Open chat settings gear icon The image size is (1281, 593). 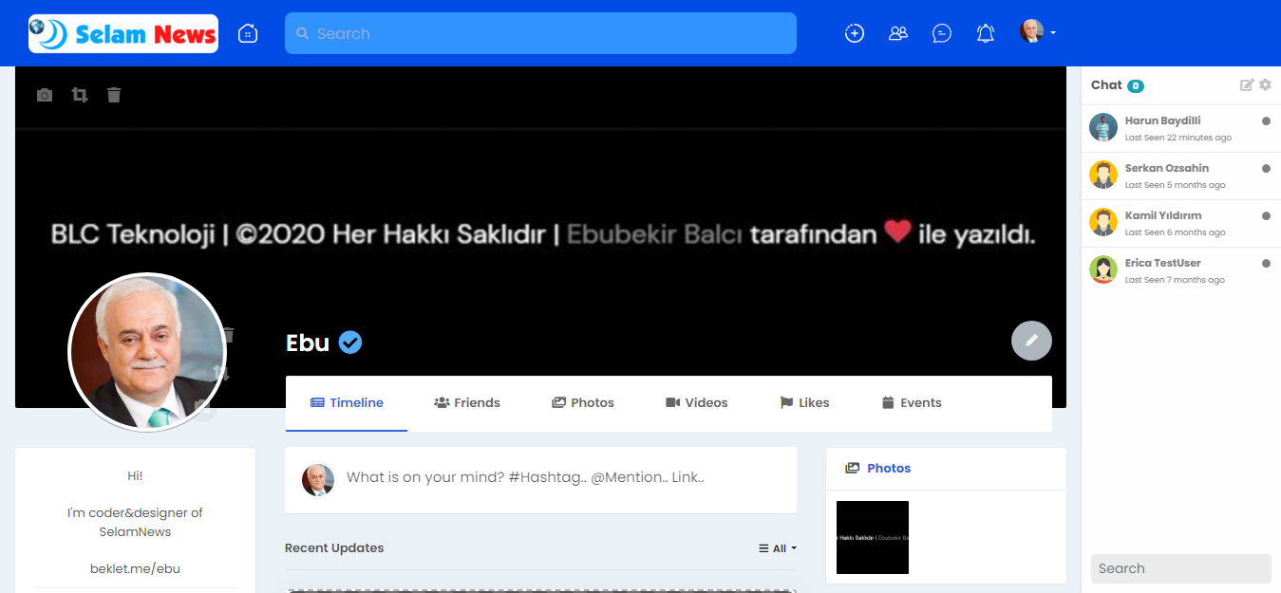click(1265, 84)
